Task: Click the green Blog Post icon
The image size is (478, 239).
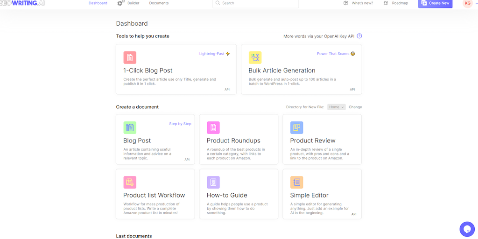Action: tap(130, 127)
